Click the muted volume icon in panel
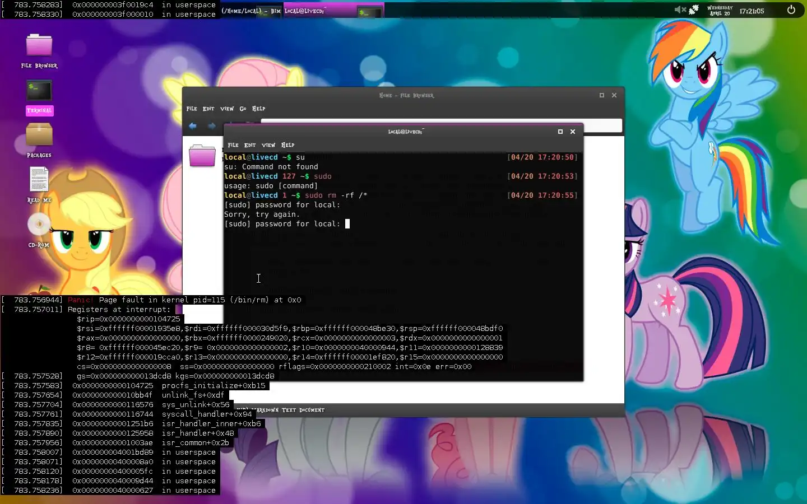Image resolution: width=807 pixels, height=504 pixels. [x=680, y=10]
